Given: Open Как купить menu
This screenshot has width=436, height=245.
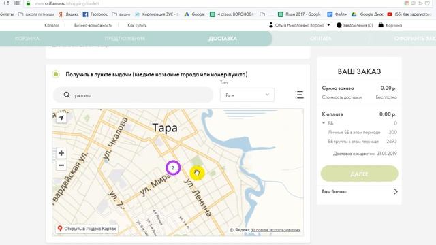Looking at the screenshot, I should [x=137, y=25].
